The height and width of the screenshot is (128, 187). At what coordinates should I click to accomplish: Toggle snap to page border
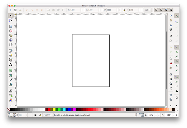[176, 98]
